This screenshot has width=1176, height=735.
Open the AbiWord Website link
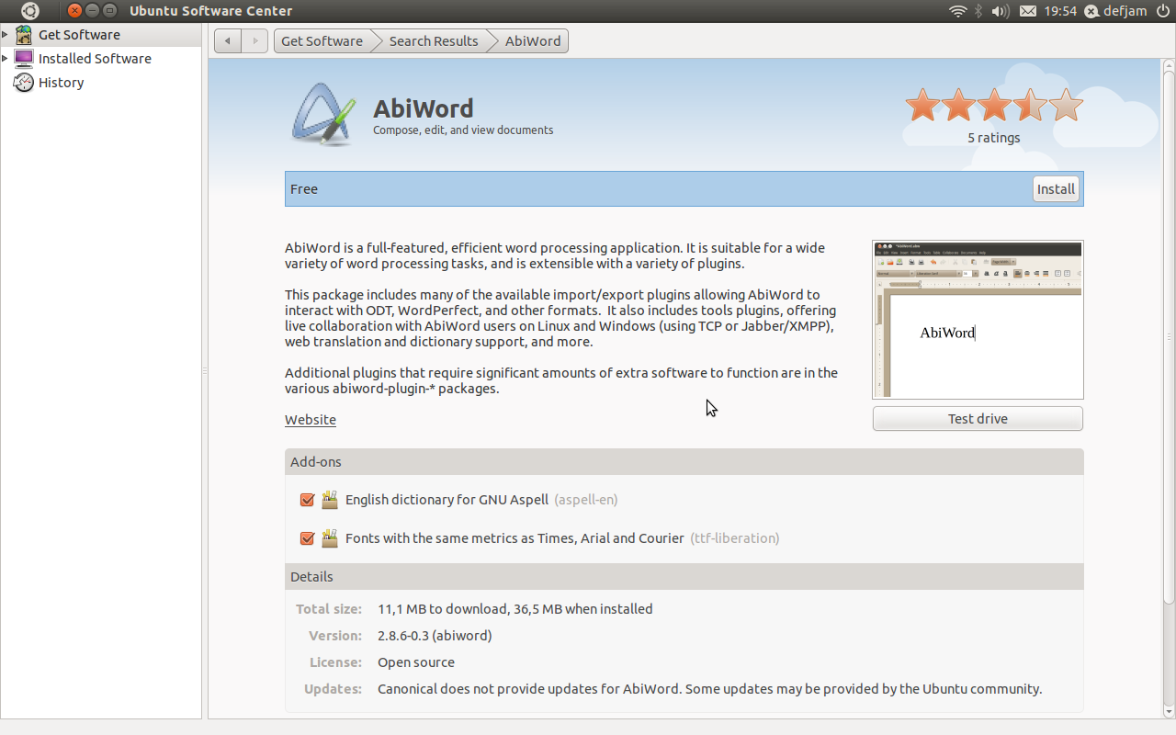point(311,420)
